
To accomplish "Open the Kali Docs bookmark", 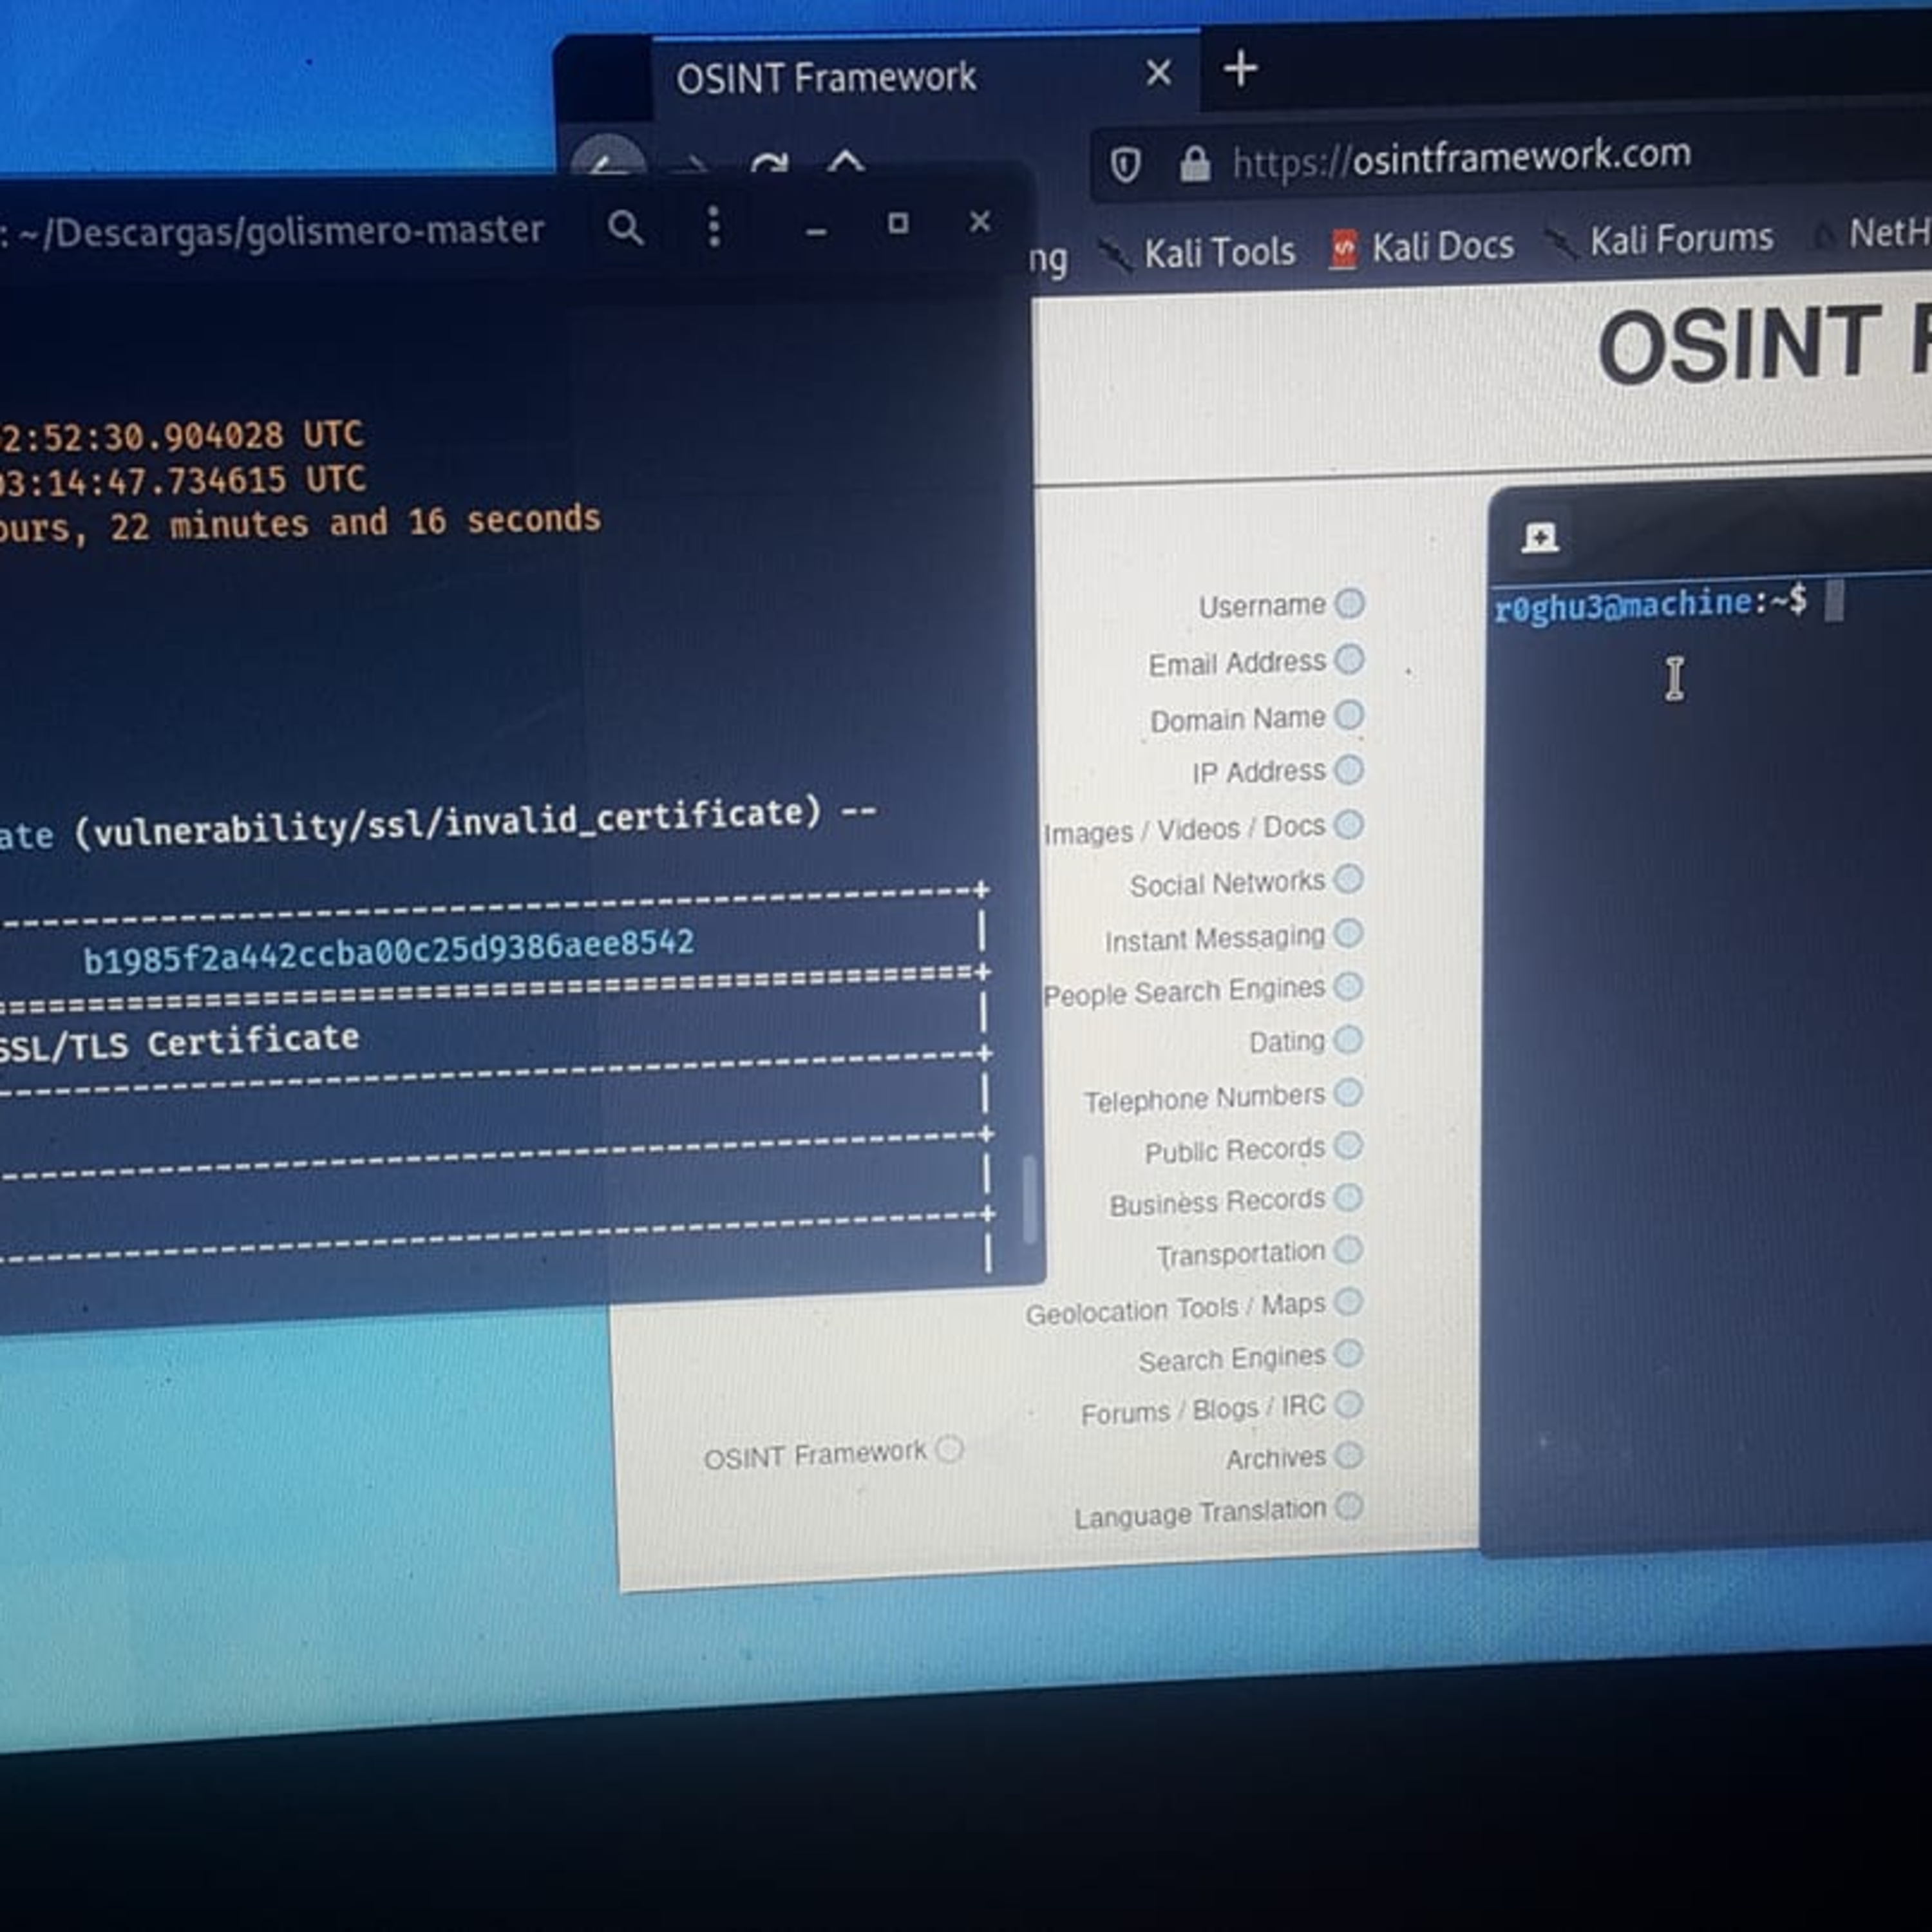I will [x=1422, y=247].
